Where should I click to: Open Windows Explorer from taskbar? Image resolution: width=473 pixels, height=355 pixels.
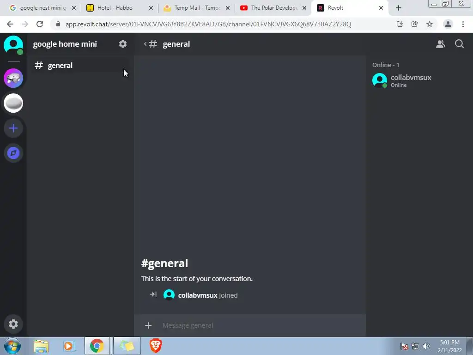click(41, 346)
